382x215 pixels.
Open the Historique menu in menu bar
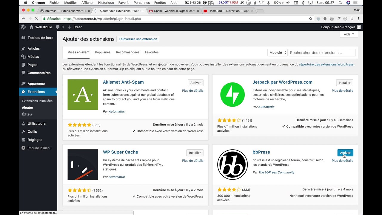pyautogui.click(x=106, y=3)
